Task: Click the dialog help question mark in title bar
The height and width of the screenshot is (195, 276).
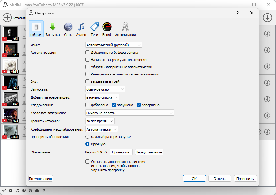Action: [x=238, y=13]
